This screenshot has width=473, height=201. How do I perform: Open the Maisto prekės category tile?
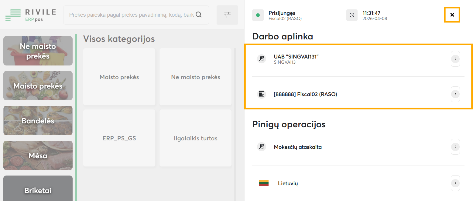pos(119,77)
